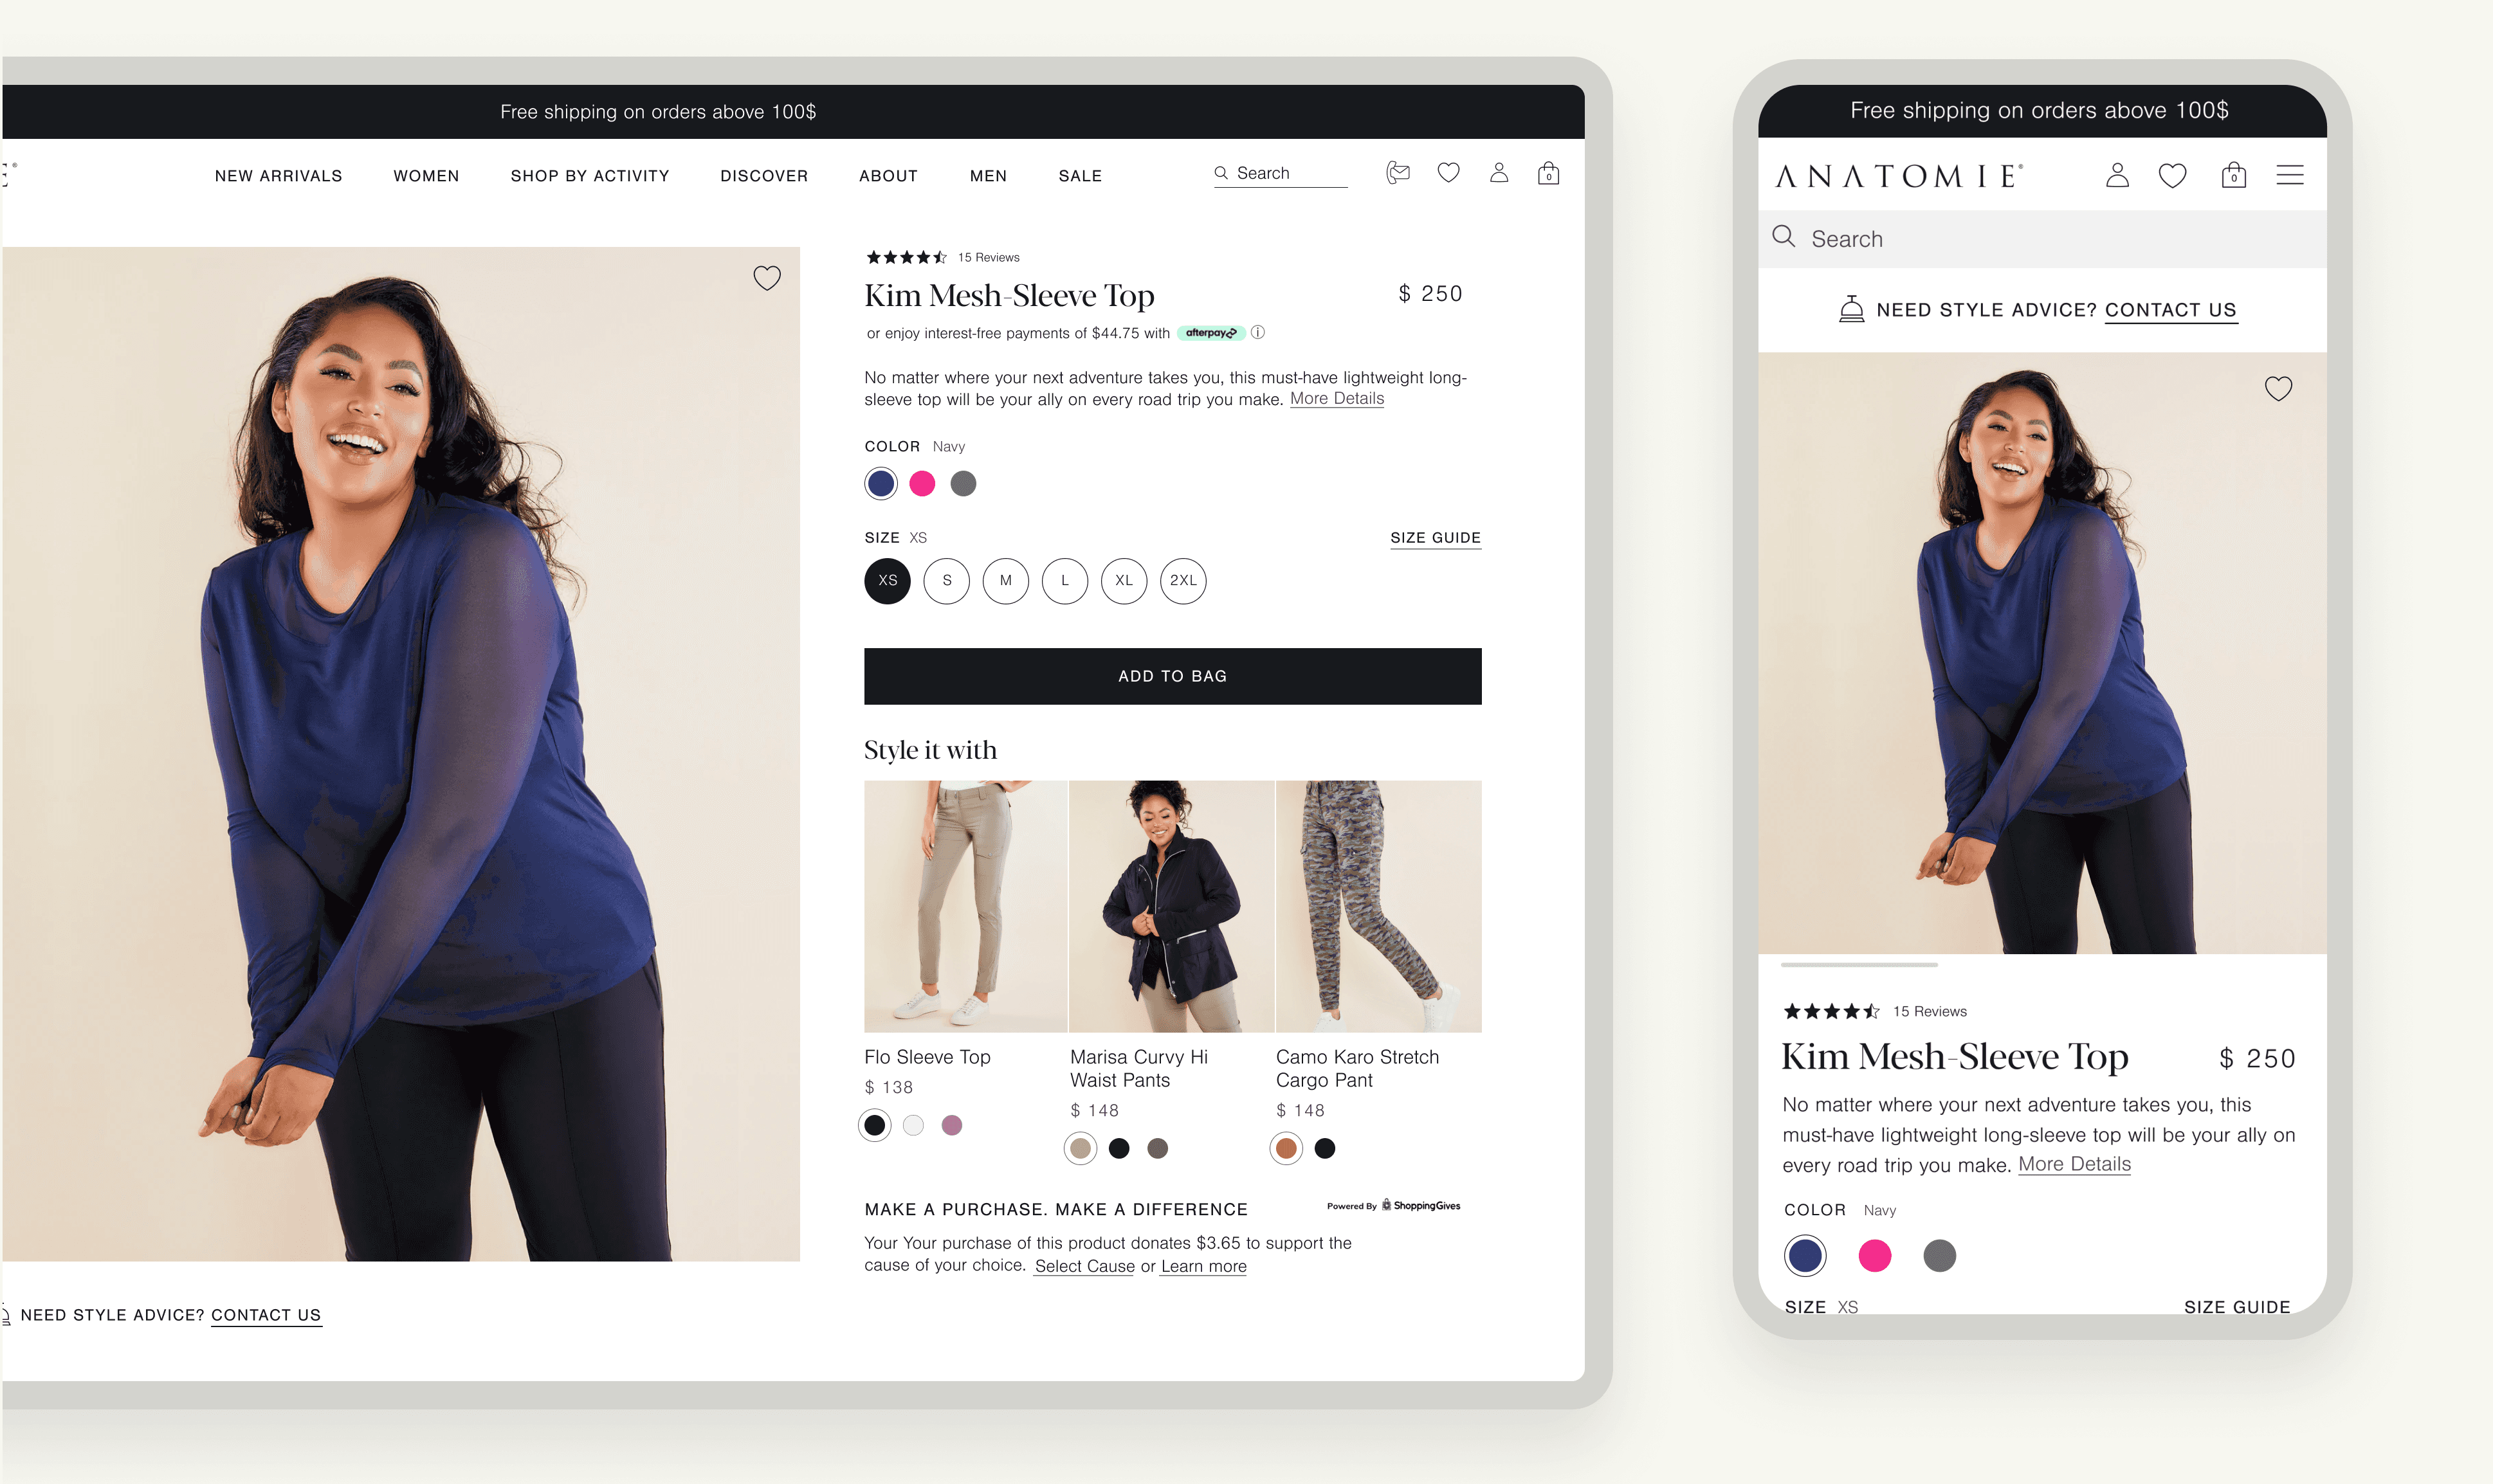Click the mobile shopping bag icon
Viewport: 2493px width, 1484px height.
[2233, 176]
